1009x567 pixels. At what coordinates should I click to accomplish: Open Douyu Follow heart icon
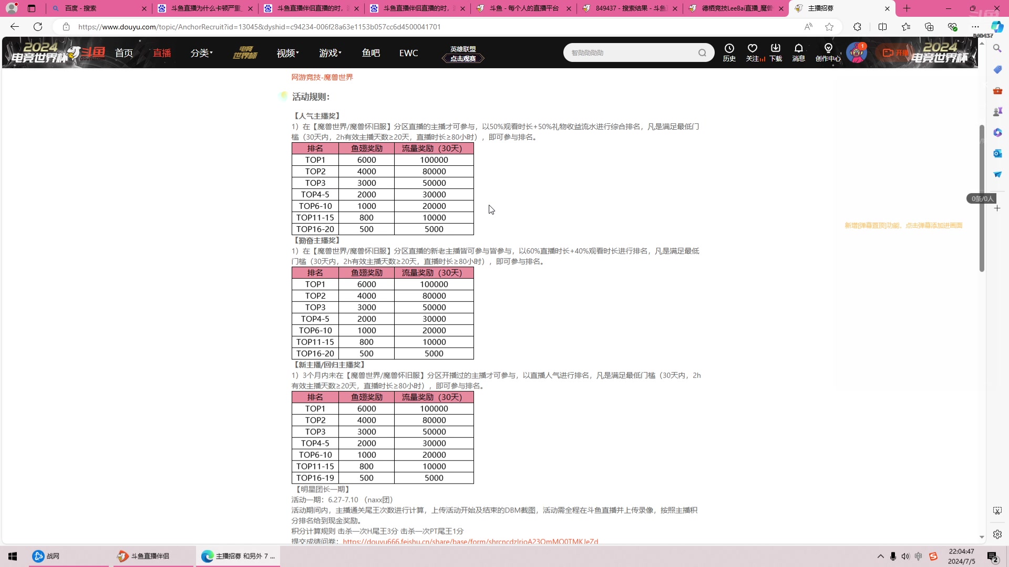tap(753, 52)
